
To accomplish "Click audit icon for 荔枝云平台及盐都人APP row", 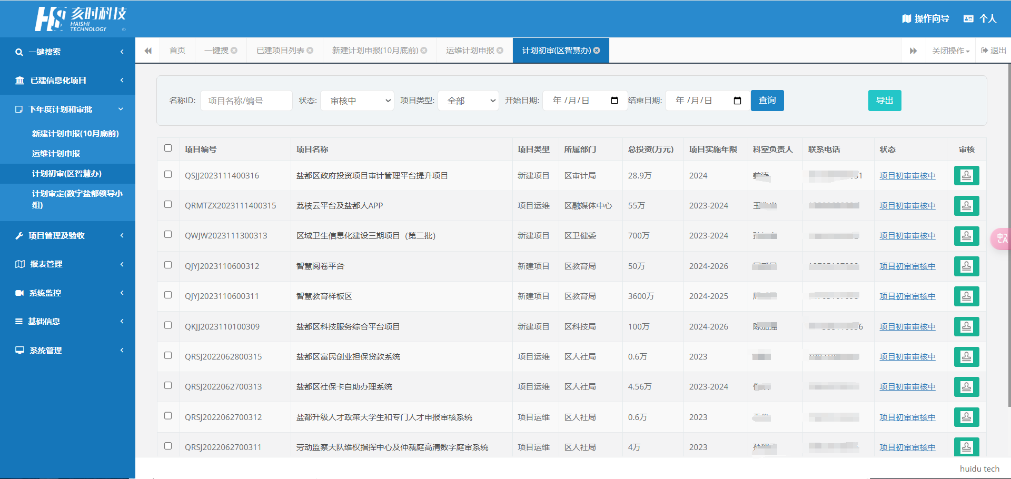I will click(x=966, y=206).
